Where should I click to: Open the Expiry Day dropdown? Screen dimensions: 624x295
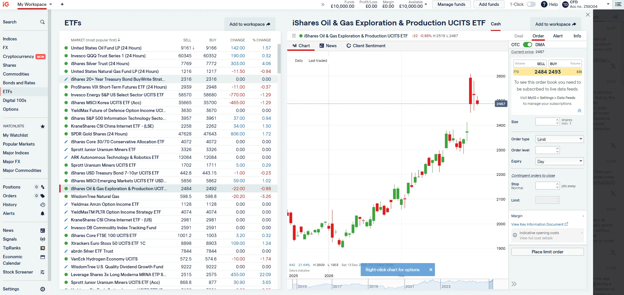[x=559, y=161]
